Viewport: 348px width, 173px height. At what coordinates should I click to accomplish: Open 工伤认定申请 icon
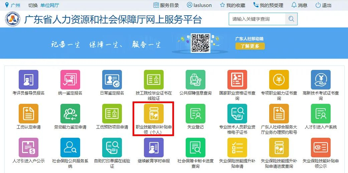point(28,113)
